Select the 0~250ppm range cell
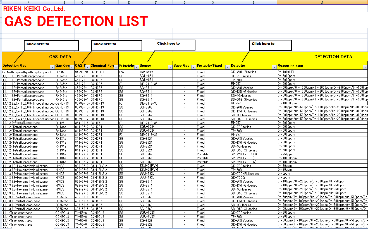 [x=322, y=154]
